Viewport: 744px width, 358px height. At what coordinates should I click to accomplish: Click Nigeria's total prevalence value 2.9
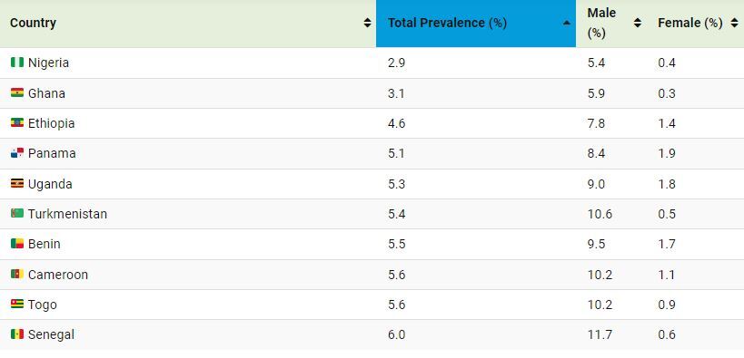tap(397, 63)
